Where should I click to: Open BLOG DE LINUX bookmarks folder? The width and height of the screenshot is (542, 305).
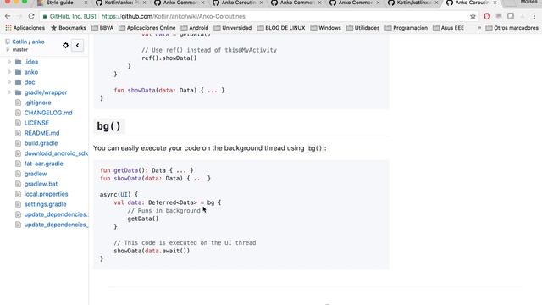coord(281,28)
